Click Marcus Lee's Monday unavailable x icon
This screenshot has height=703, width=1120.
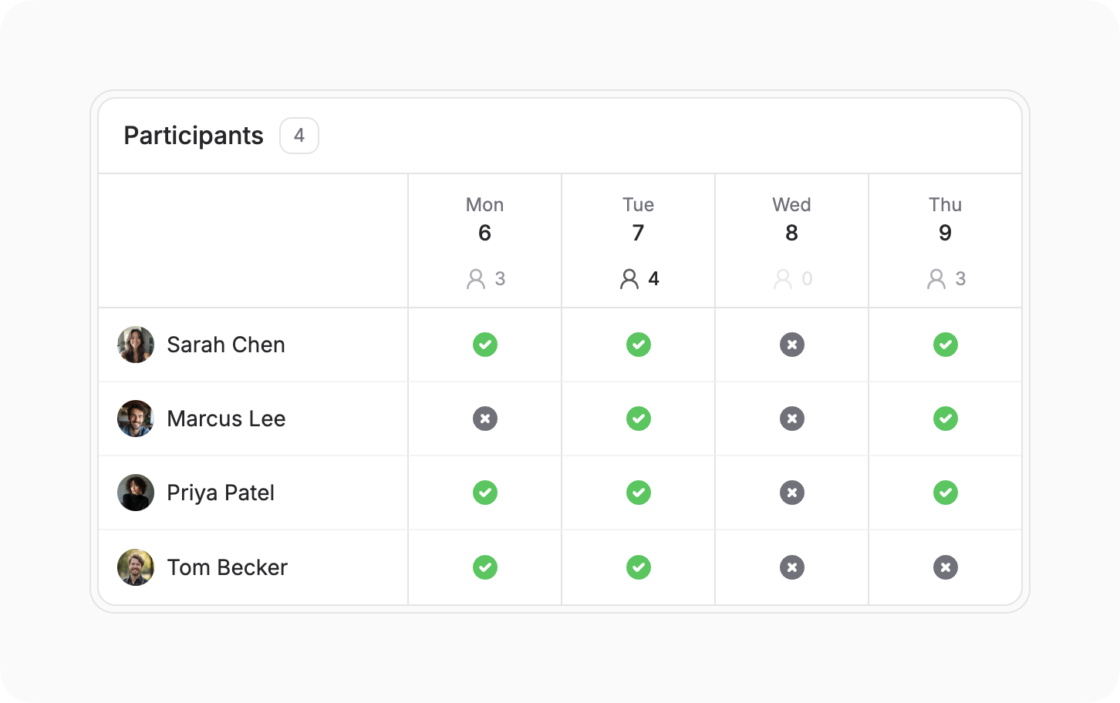tap(485, 419)
